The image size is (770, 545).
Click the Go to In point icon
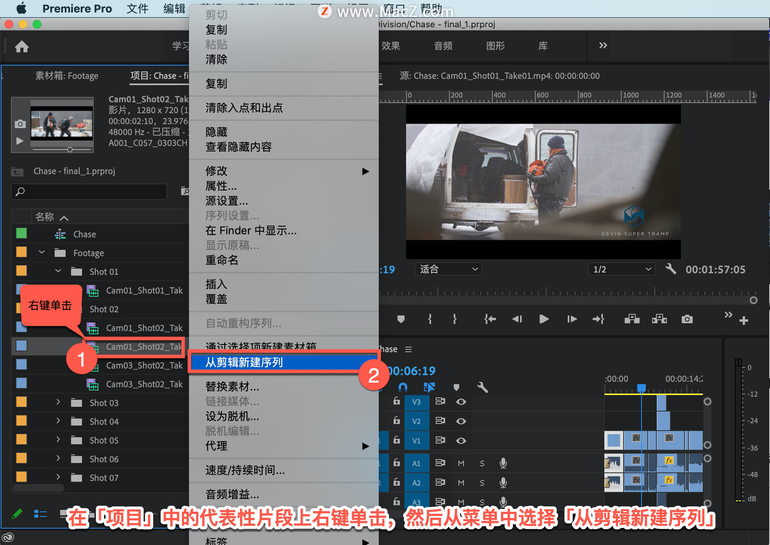pos(490,319)
